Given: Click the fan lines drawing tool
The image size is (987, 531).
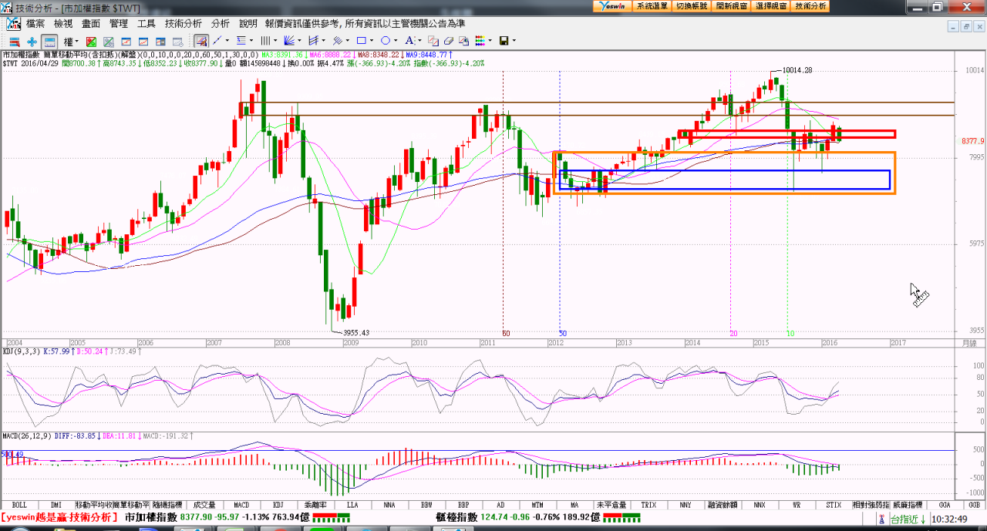Looking at the screenshot, I should [x=289, y=41].
